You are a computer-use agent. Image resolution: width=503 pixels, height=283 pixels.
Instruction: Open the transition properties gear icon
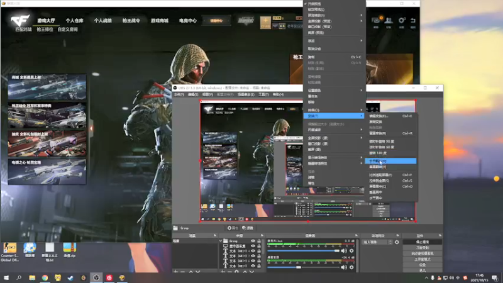click(397, 242)
